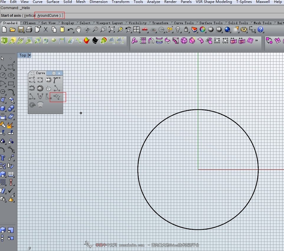Click the check mark icon in sidebar

11,190
